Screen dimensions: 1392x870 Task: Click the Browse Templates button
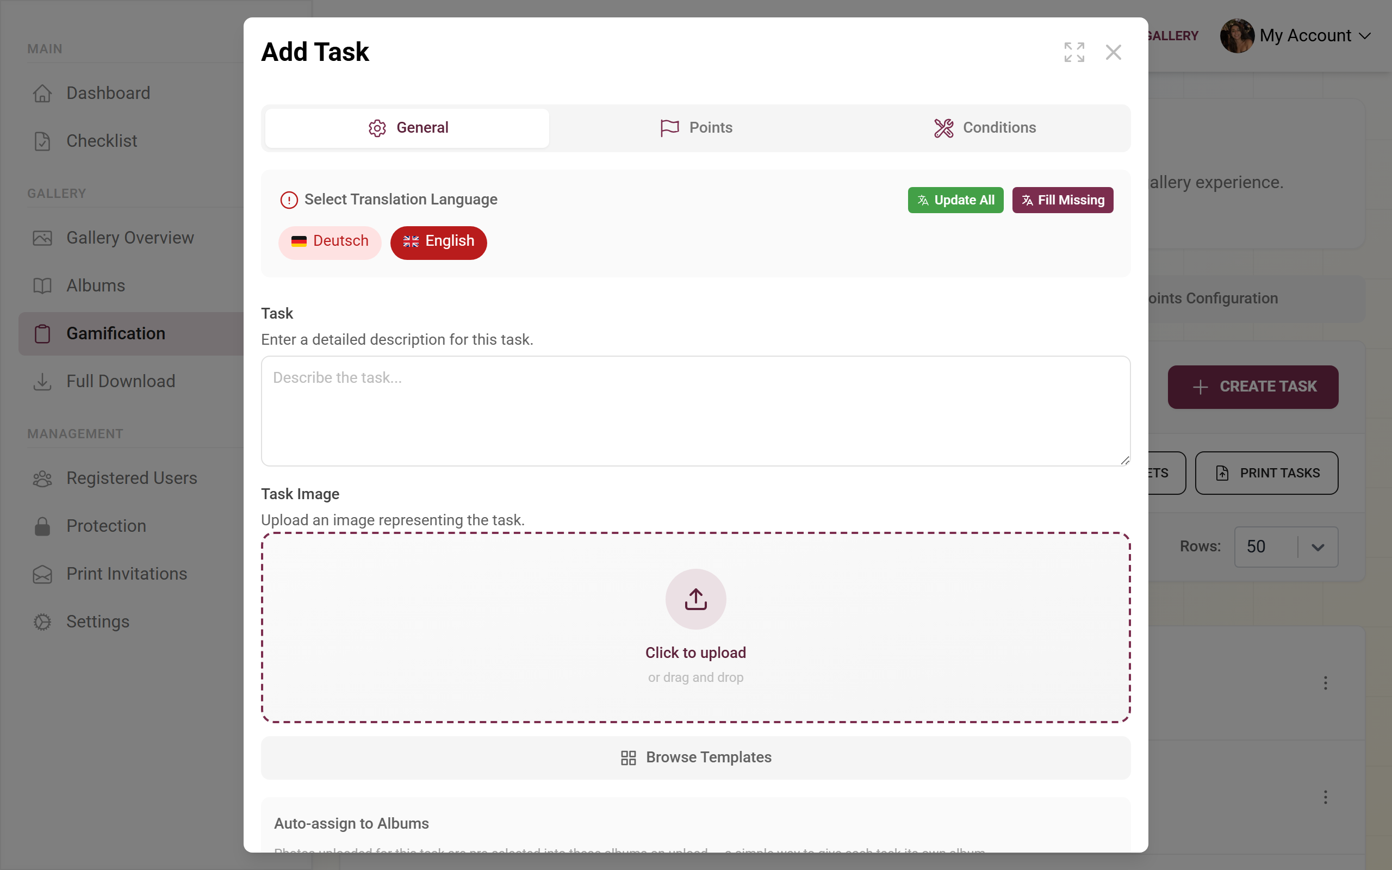tap(695, 758)
